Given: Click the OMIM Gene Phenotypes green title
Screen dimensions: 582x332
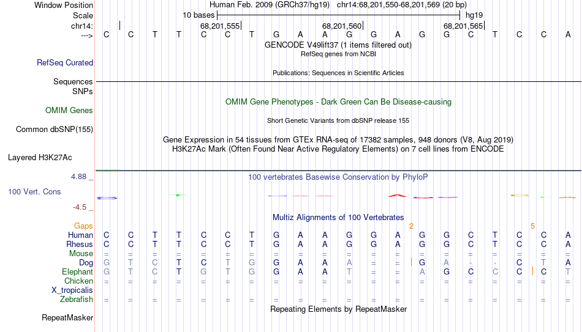Looking at the screenshot, I should [338, 102].
